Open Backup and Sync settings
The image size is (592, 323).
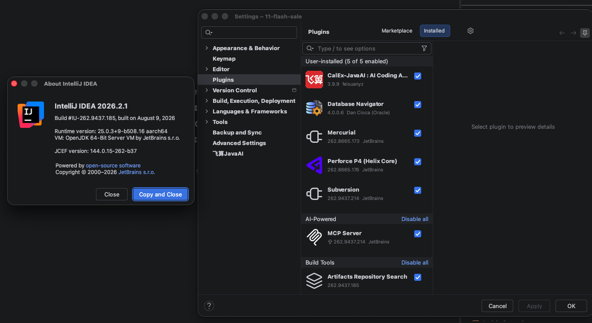237,133
